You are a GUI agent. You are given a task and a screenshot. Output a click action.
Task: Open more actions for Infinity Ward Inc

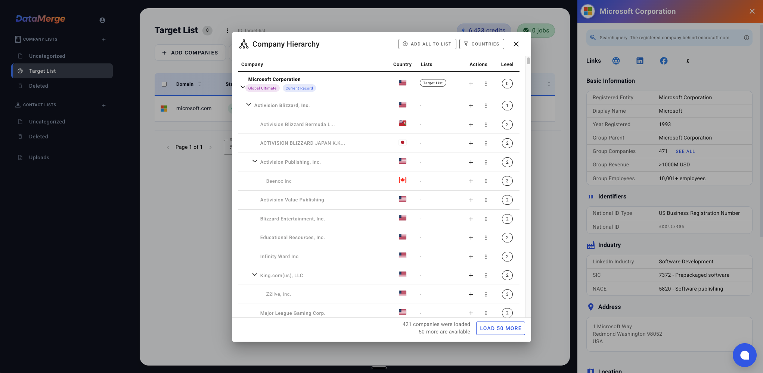coord(486,257)
